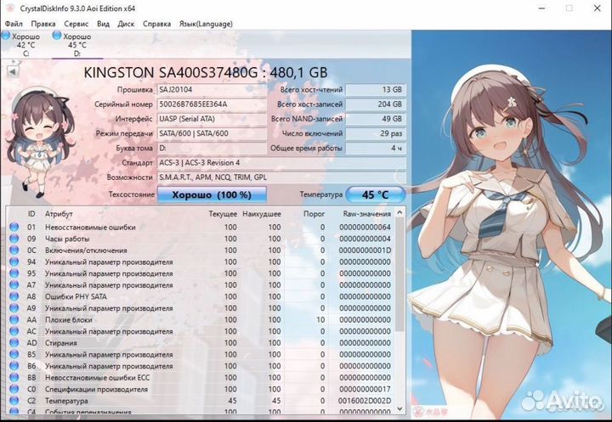This screenshot has height=422, width=612.
Task: Open the Язык(Language) menu
Action: (206, 24)
